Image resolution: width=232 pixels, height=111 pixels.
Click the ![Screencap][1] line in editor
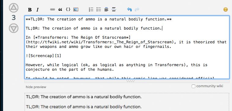pos(43,56)
